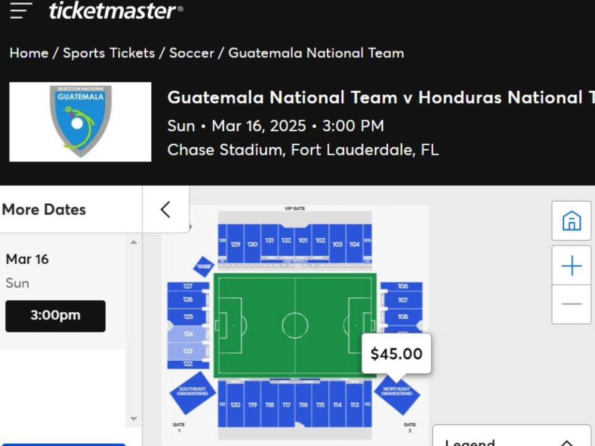The width and height of the screenshot is (595, 446).
Task: Select section 107 on the seat map
Action: coord(403,300)
